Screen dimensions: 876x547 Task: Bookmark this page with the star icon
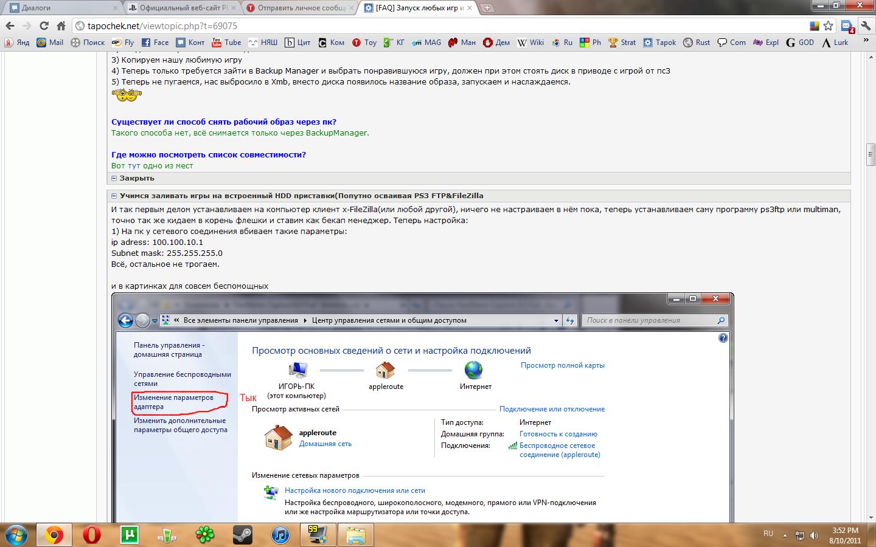pyautogui.click(x=828, y=26)
